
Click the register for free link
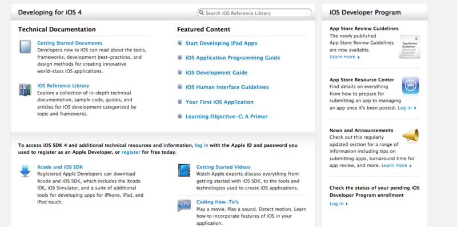pos(131,152)
